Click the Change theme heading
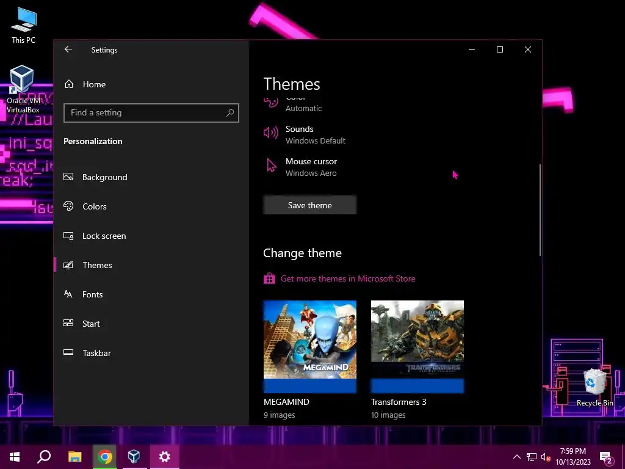625x469 pixels. point(303,253)
